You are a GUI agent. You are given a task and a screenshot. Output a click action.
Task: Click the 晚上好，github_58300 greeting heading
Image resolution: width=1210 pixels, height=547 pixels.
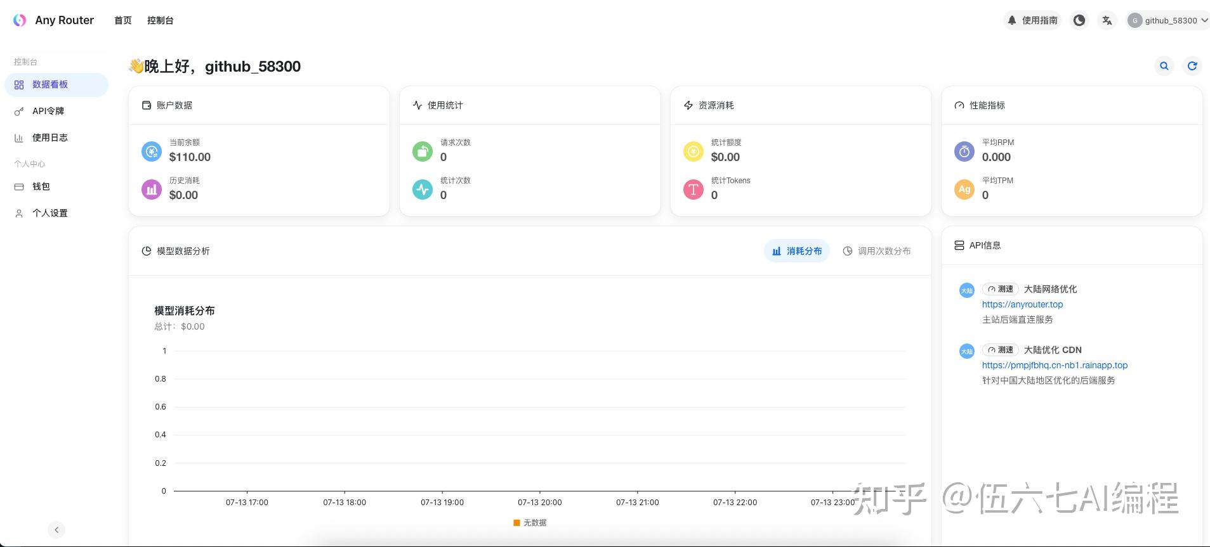click(x=214, y=67)
